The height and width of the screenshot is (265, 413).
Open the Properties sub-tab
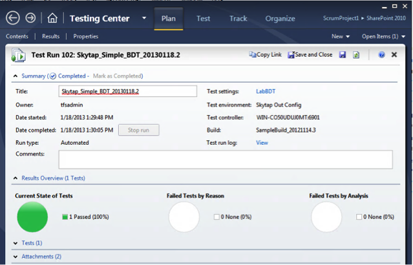(x=85, y=36)
